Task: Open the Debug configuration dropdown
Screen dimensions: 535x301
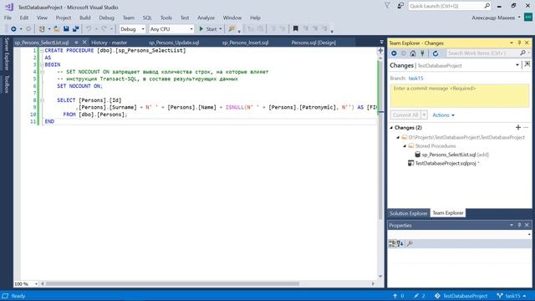Action: (143, 29)
